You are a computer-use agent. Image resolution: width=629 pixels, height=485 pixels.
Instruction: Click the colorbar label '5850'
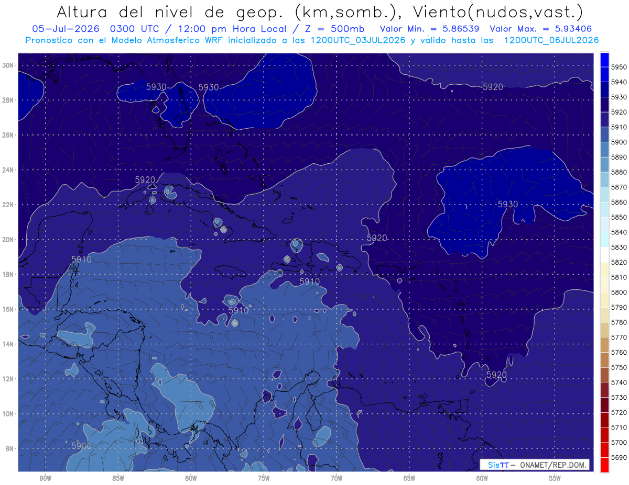619,217
